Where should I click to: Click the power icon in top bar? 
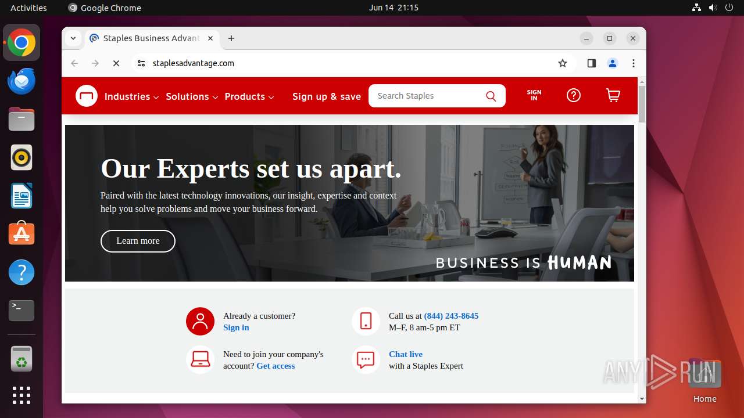point(729,8)
